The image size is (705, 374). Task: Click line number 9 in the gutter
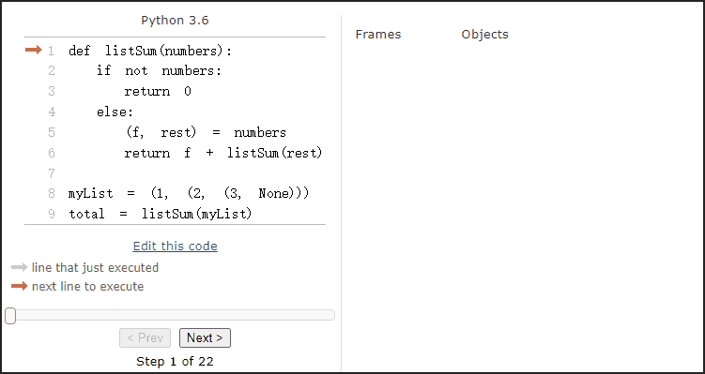(52, 214)
